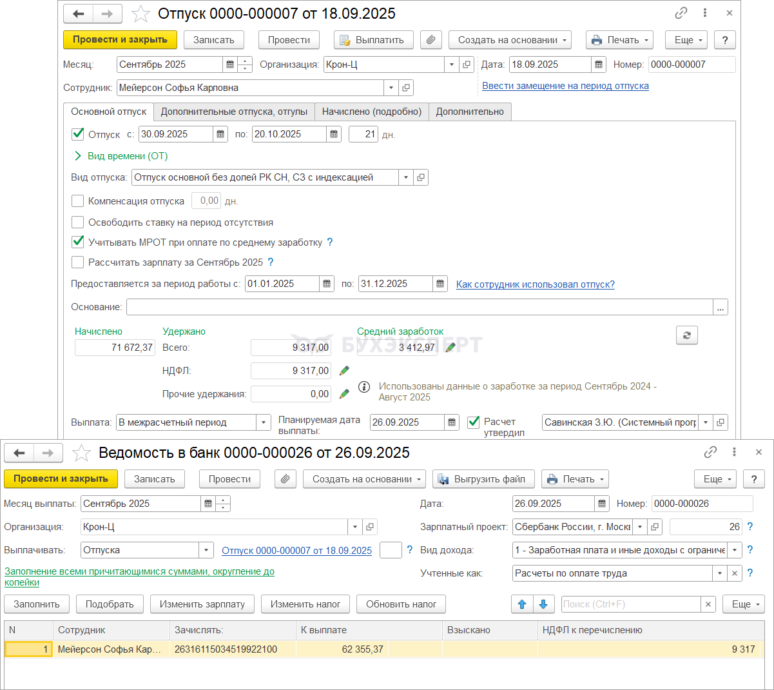
Task: Click into the Основание text field
Action: coord(419,307)
